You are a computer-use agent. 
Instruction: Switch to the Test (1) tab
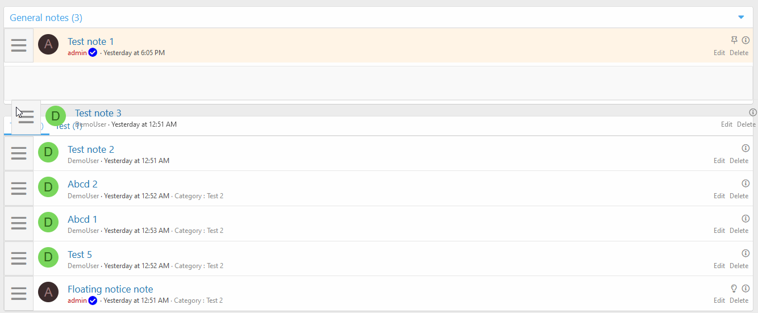point(69,126)
